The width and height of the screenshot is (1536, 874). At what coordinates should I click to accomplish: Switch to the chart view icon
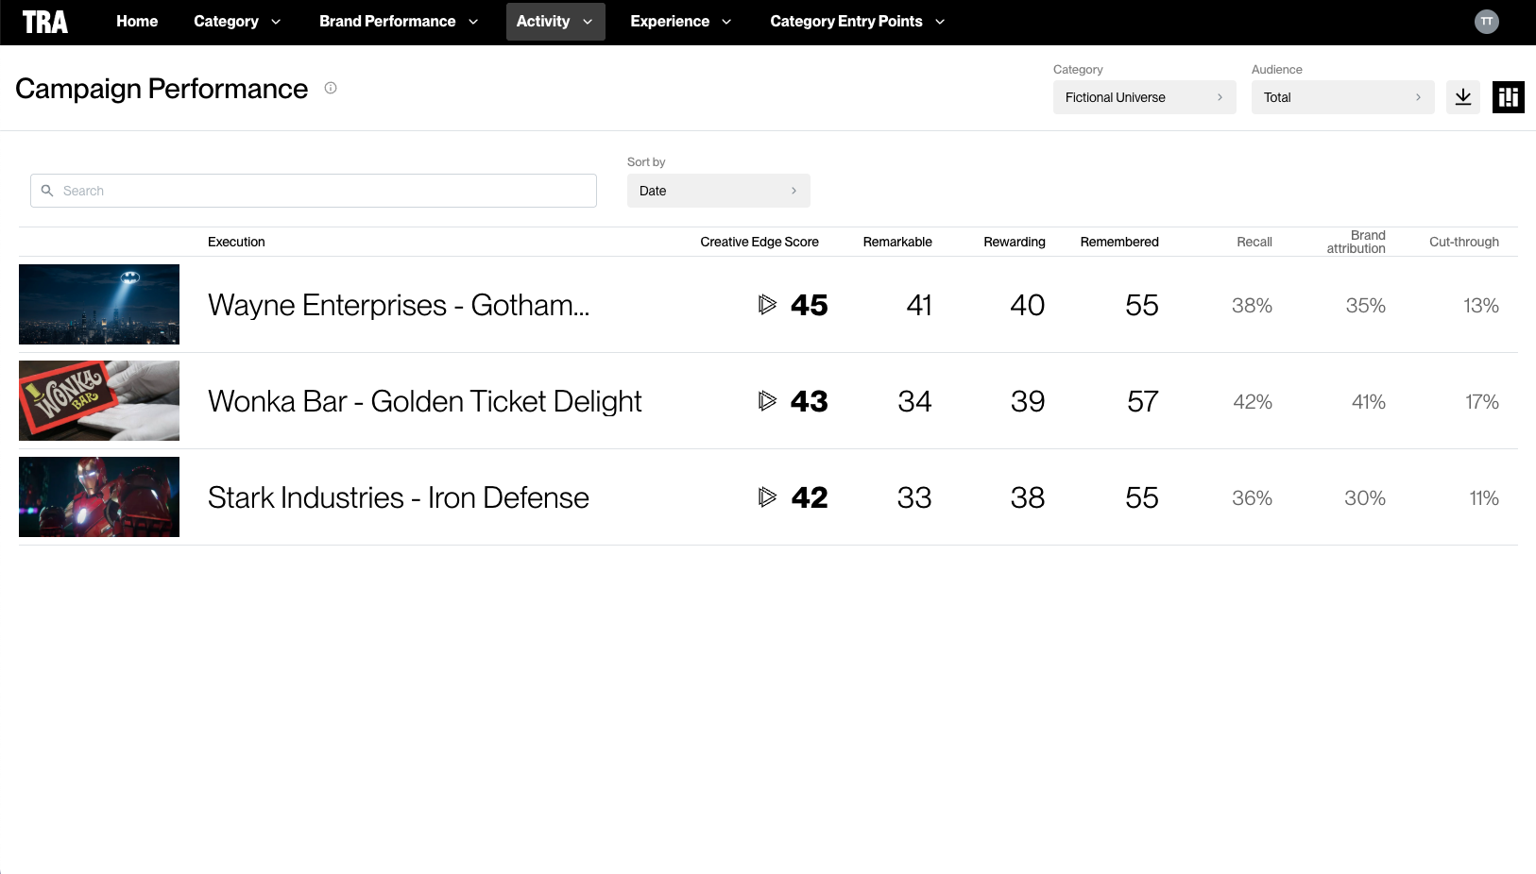click(x=1509, y=97)
